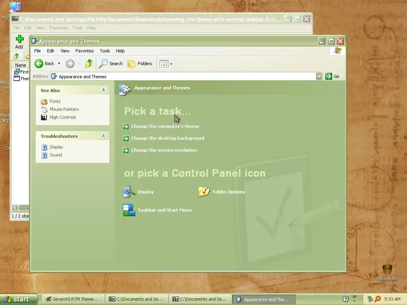
Task: Open Favorites menu in 7-Zip window
Action: point(59,28)
